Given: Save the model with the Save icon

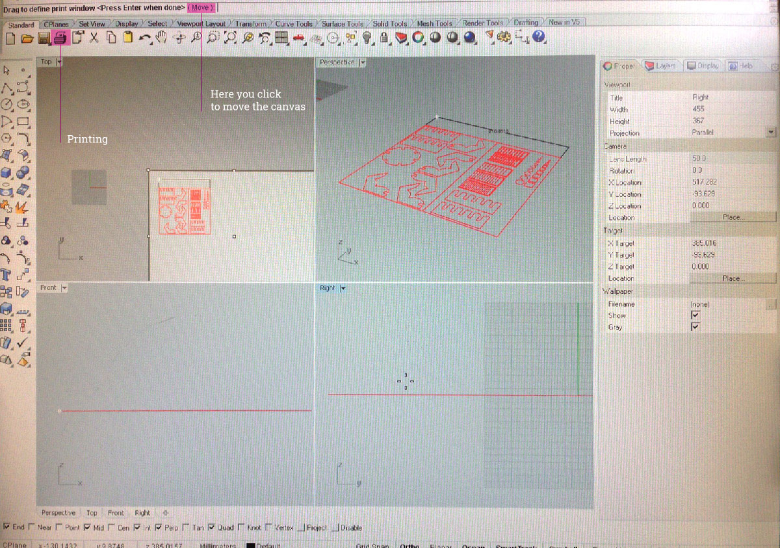Looking at the screenshot, I should [44, 38].
